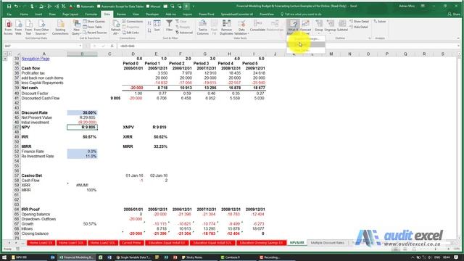Select the Finance Rate 0.0% cell
This screenshot has width=464, height=261.
(x=82, y=152)
